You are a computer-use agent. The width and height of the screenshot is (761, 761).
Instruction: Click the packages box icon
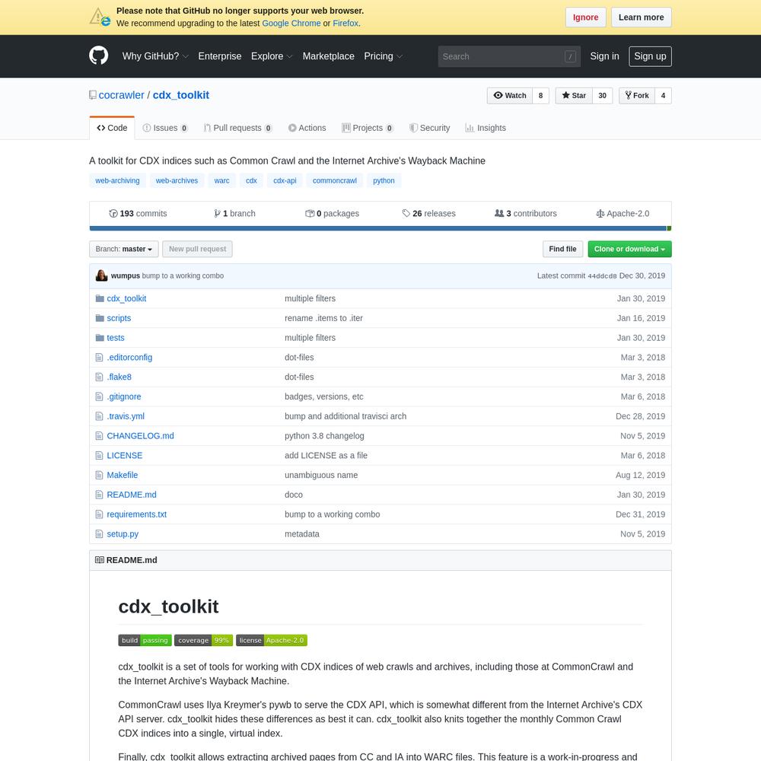click(309, 214)
